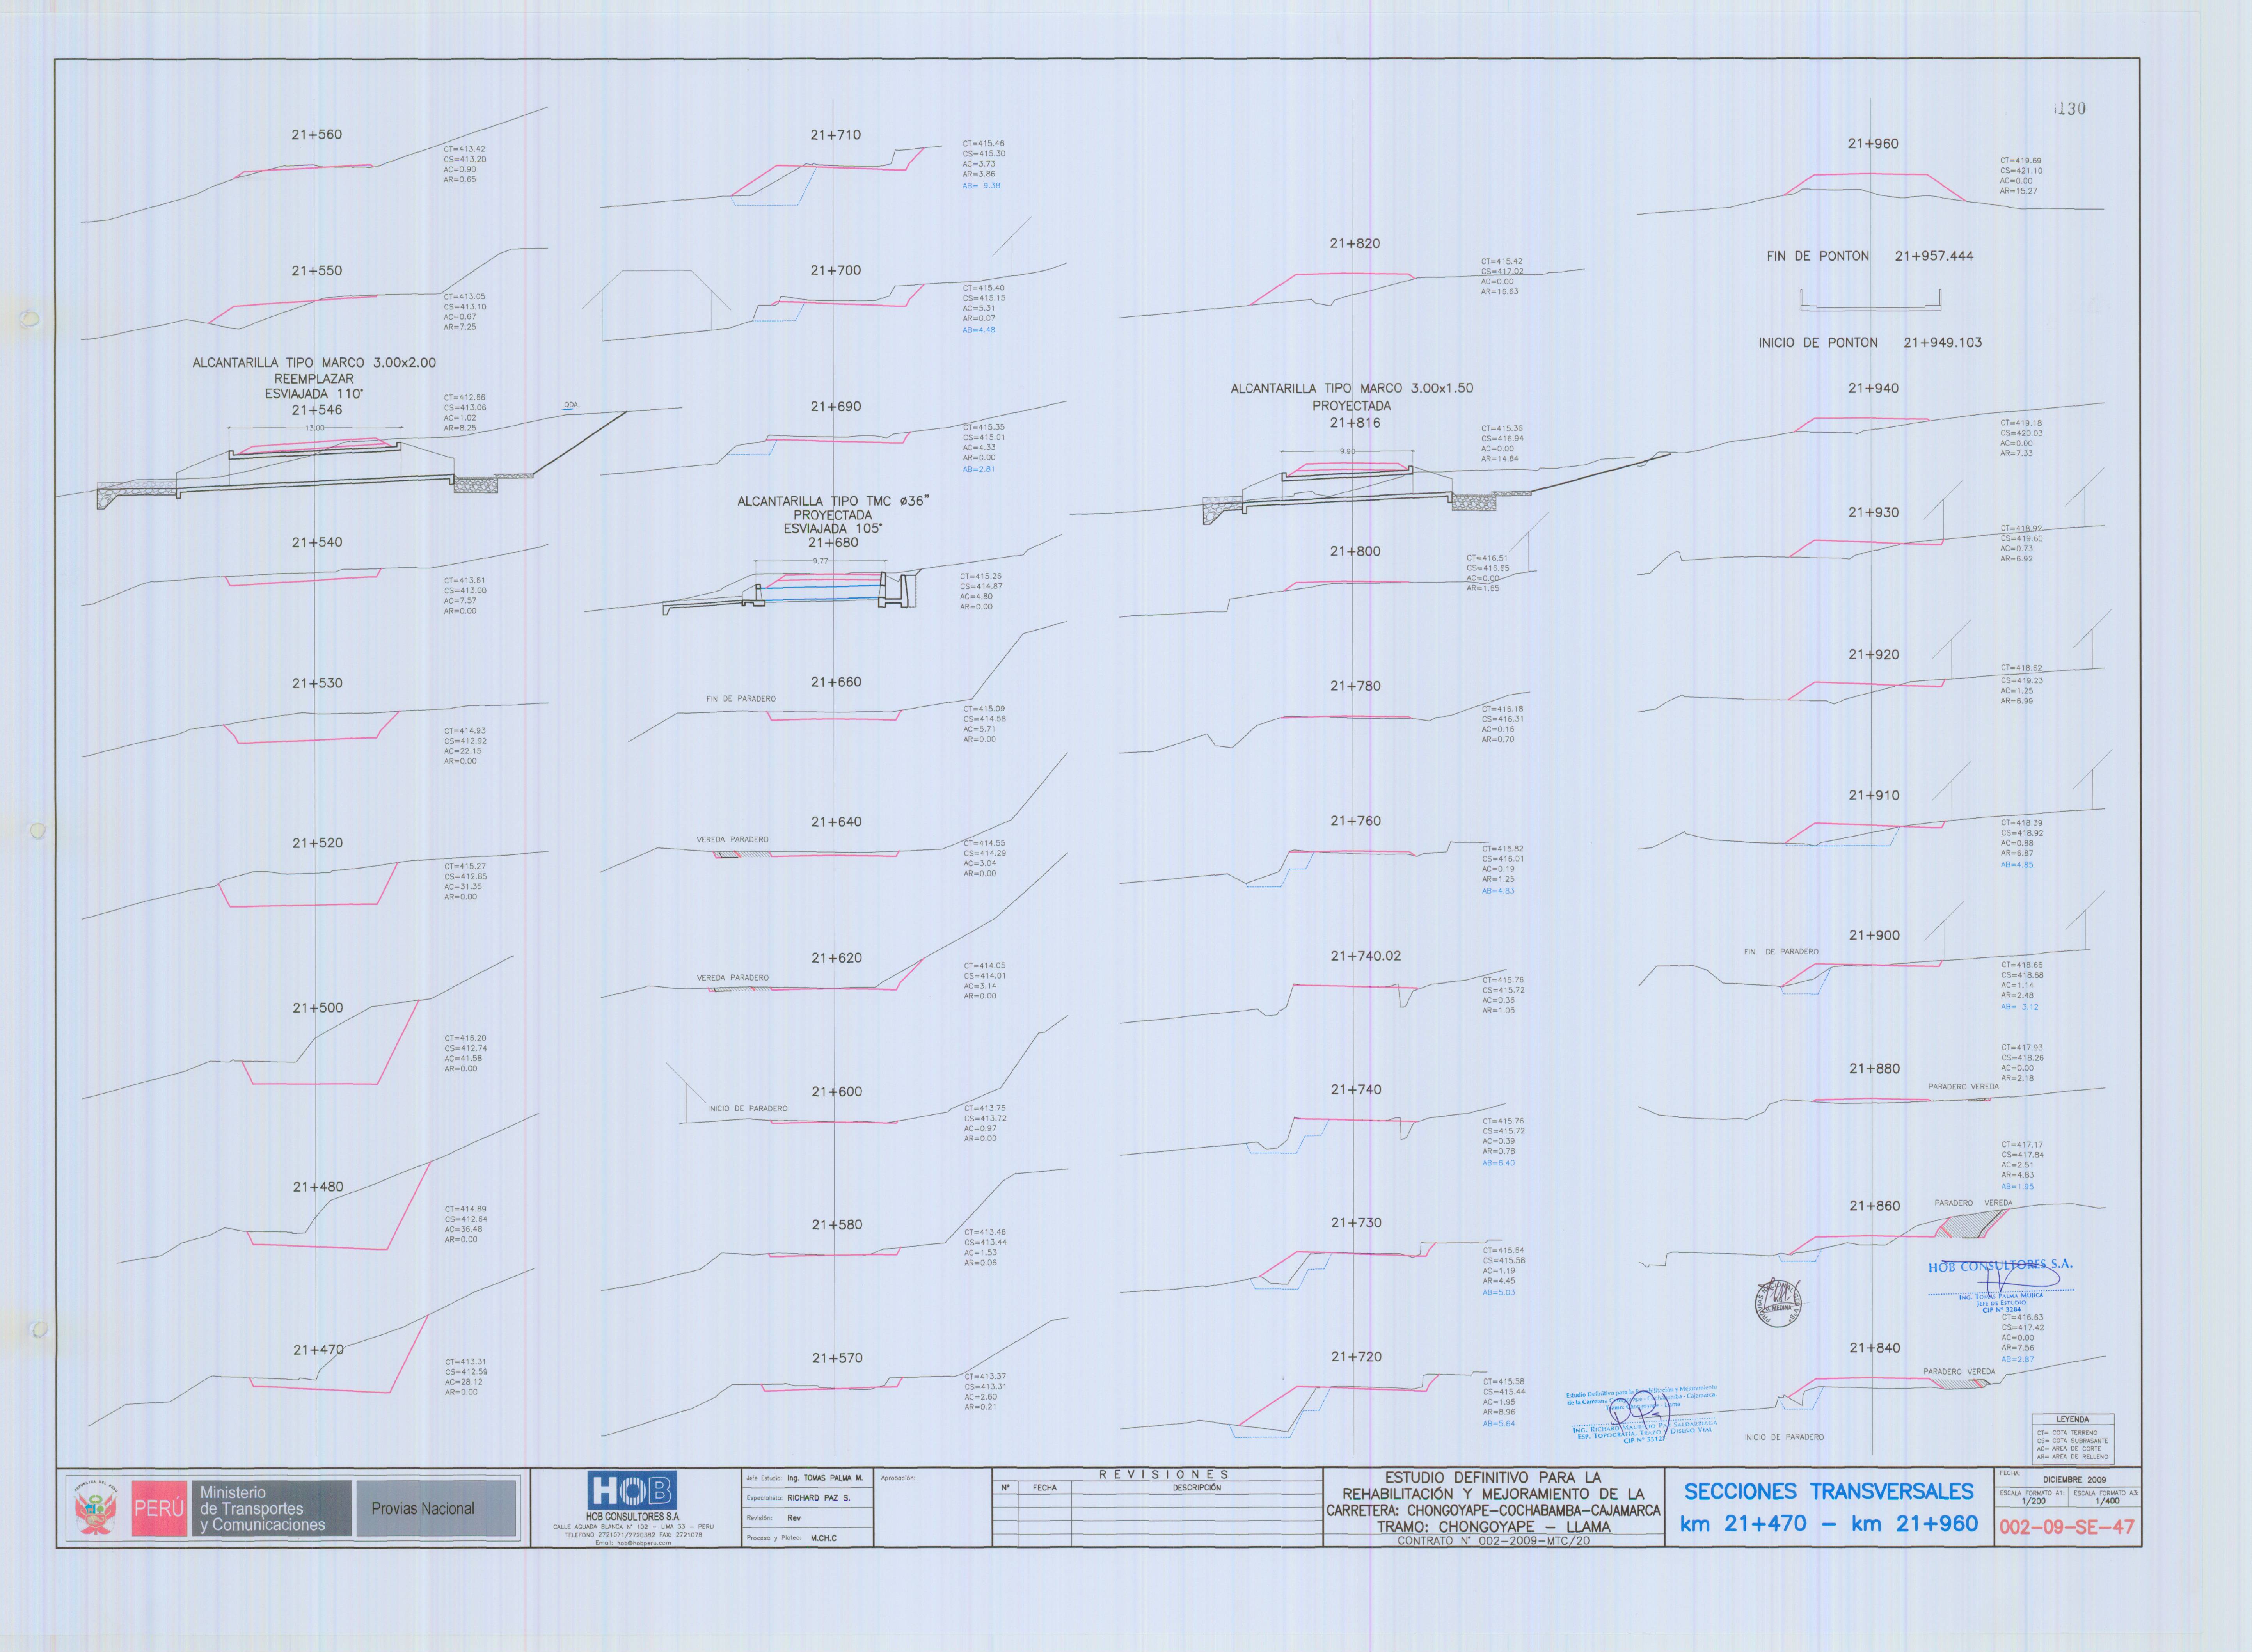The height and width of the screenshot is (1652, 2252).
Task: Click section label '21+940'
Action: pos(1873,388)
